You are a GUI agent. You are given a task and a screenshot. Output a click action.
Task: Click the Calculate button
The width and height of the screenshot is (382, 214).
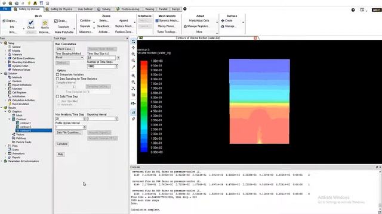point(62,144)
